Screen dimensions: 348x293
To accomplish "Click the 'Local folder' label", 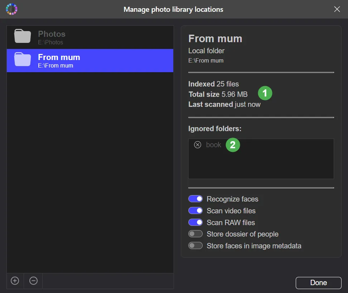I will coord(207,51).
